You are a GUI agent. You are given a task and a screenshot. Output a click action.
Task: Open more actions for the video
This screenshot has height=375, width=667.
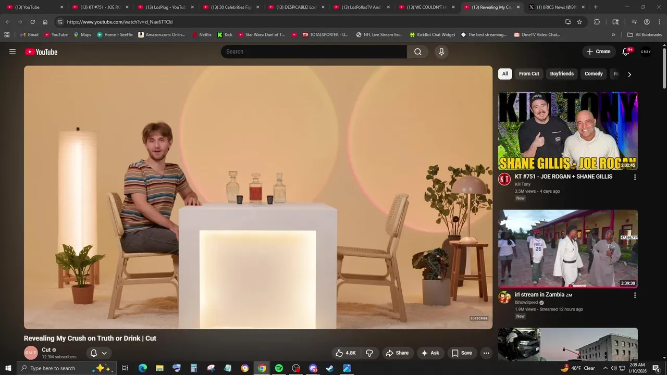(x=486, y=353)
